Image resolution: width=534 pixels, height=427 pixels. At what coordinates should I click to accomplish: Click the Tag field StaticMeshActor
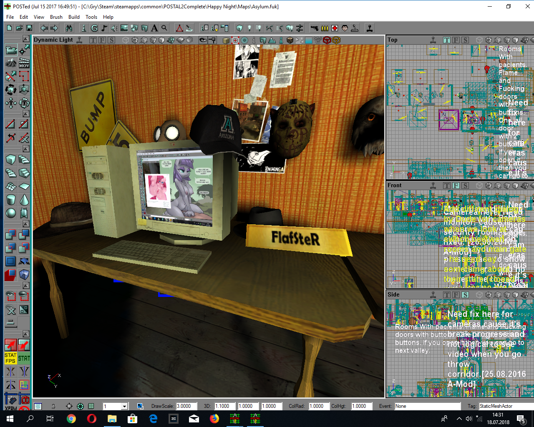506,406
